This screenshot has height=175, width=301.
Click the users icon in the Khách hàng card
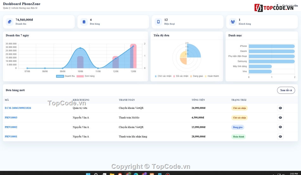click(x=233, y=22)
